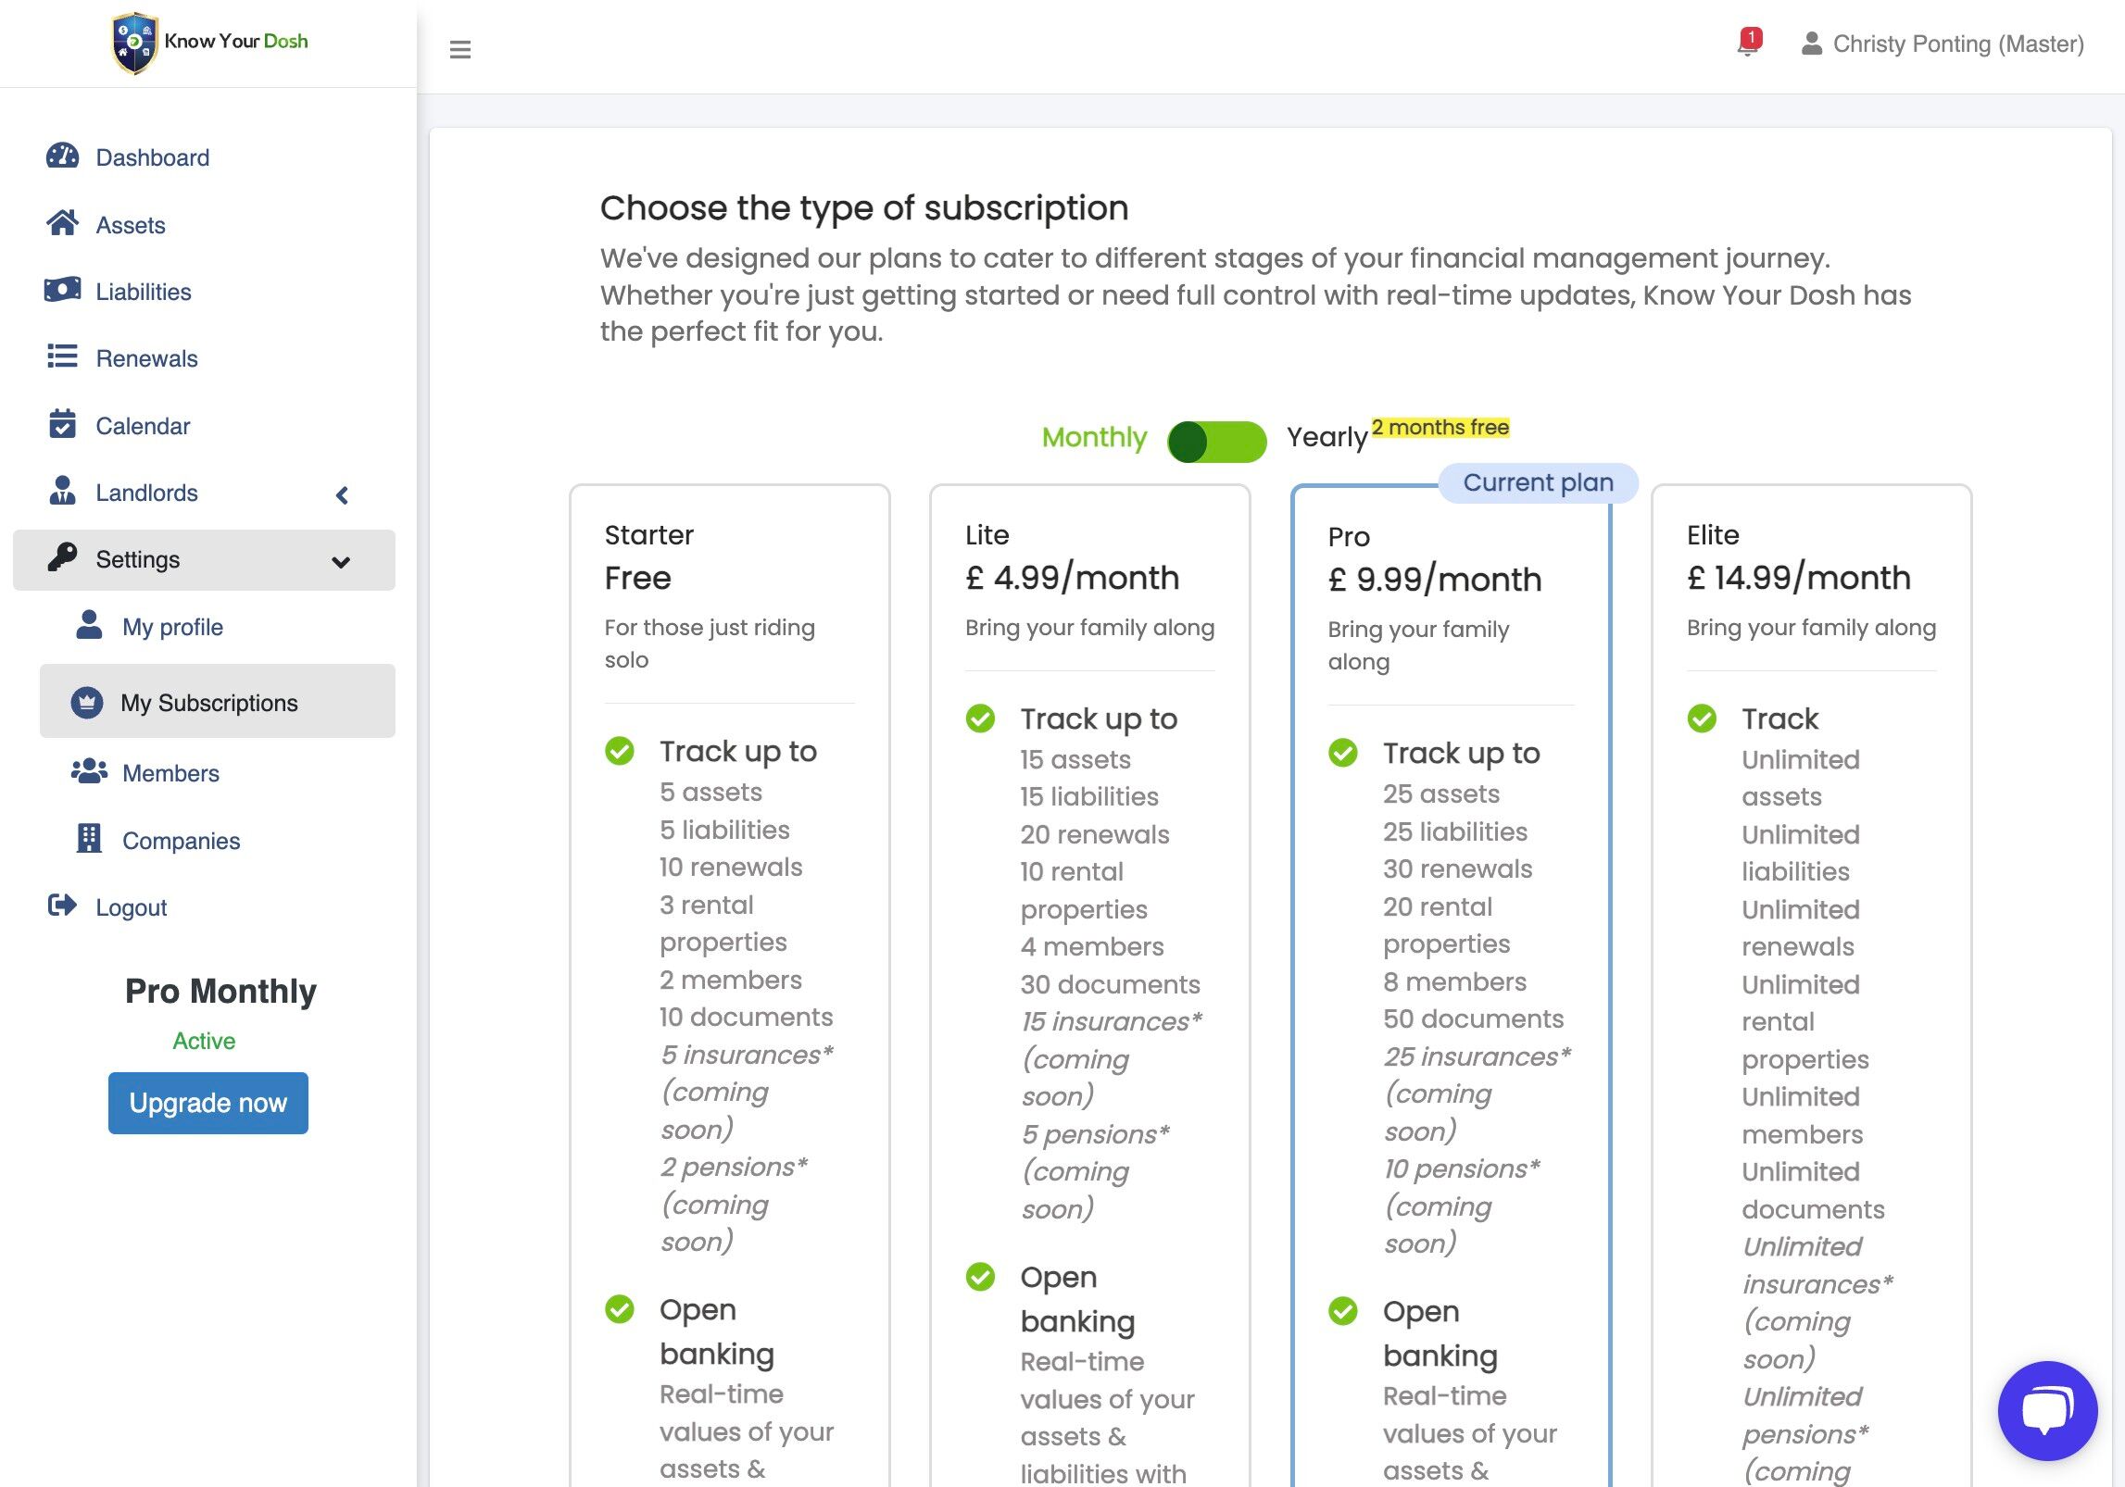
Task: Click the Liabilities money icon
Action: (62, 290)
